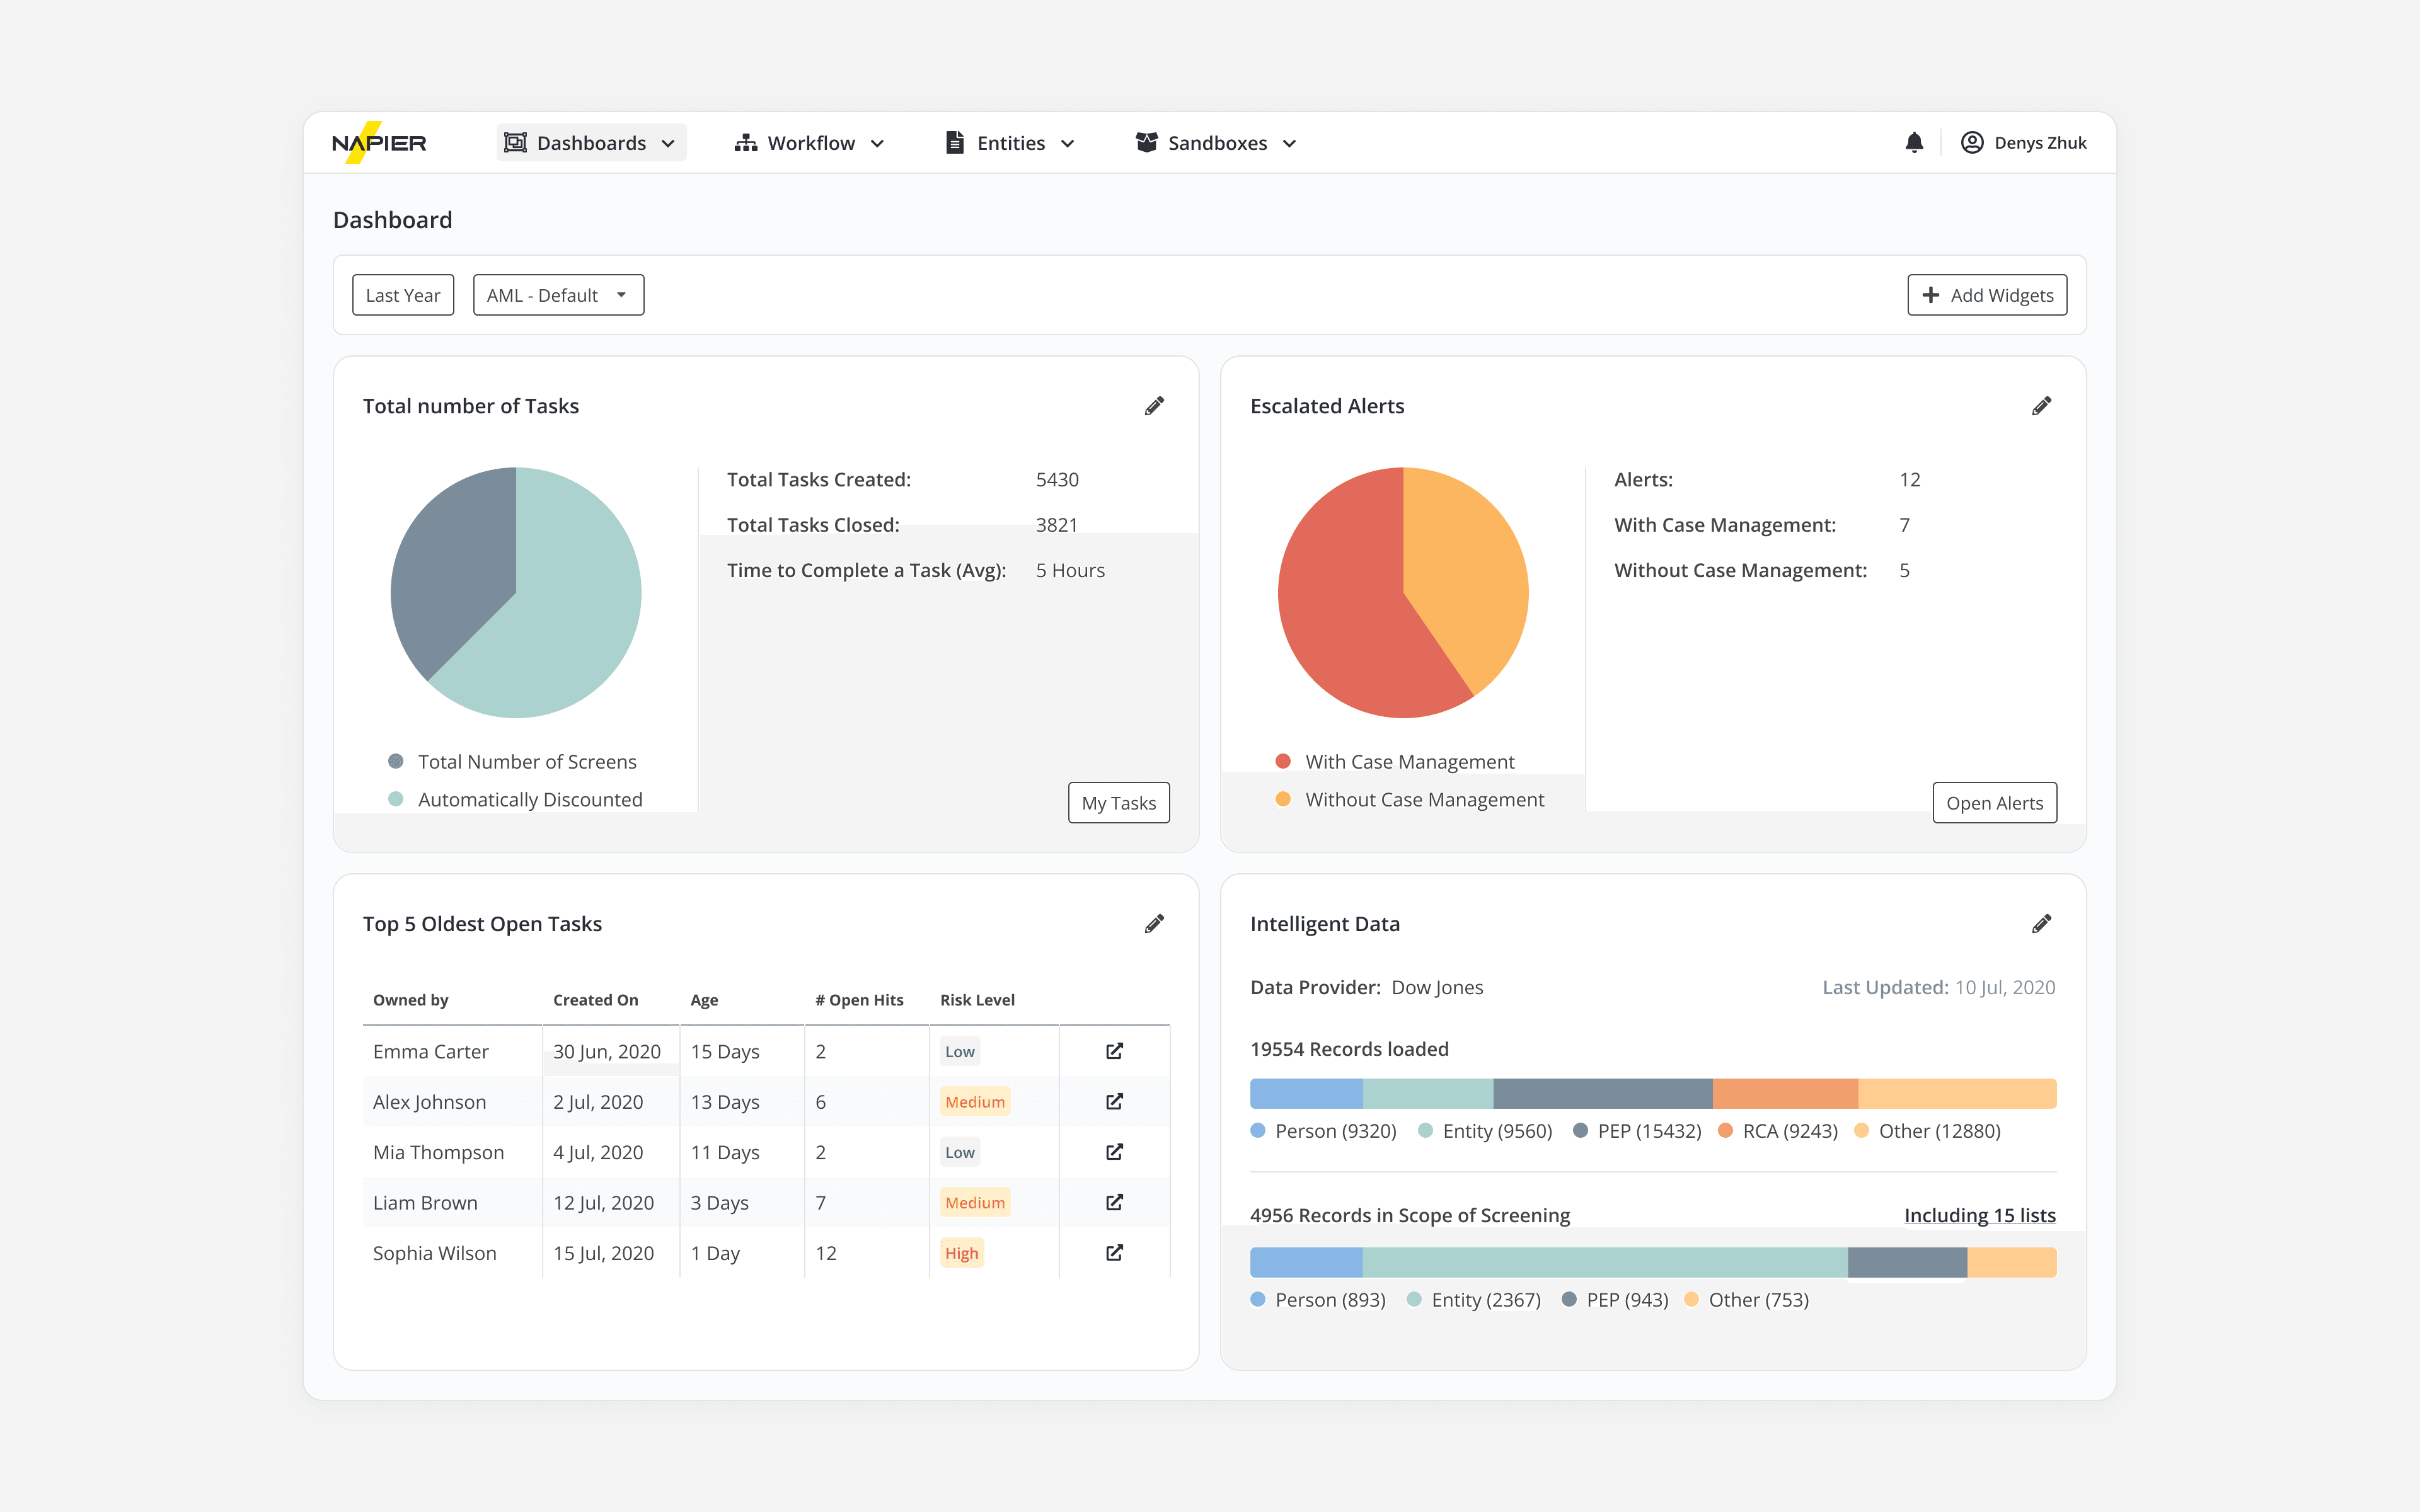
Task: Edit the Escalated Alerts widget
Action: (2041, 406)
